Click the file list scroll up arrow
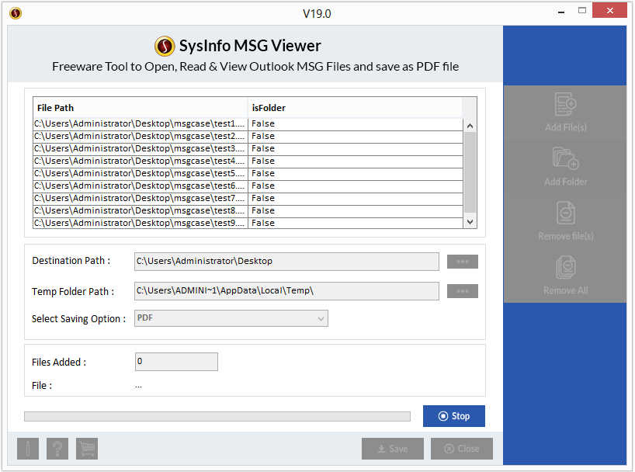This screenshot has height=472, width=635. pos(470,126)
